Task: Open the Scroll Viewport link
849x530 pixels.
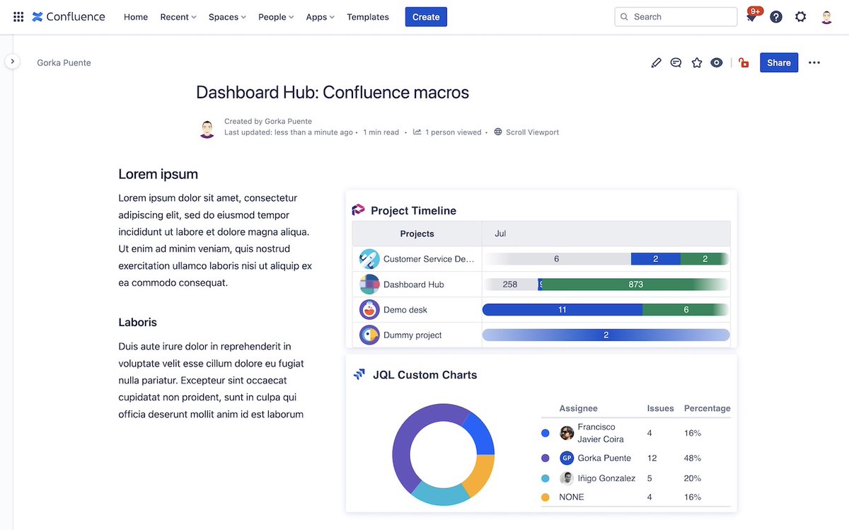Action: (x=532, y=132)
